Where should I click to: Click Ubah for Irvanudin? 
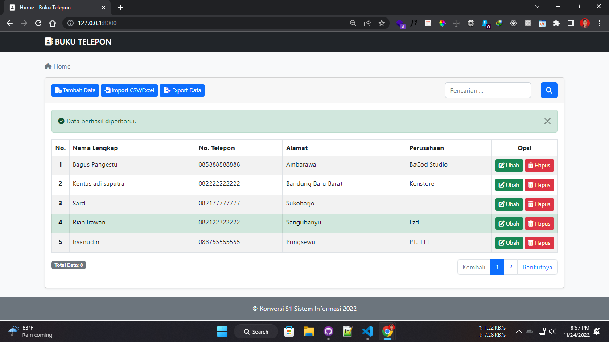[x=509, y=243]
